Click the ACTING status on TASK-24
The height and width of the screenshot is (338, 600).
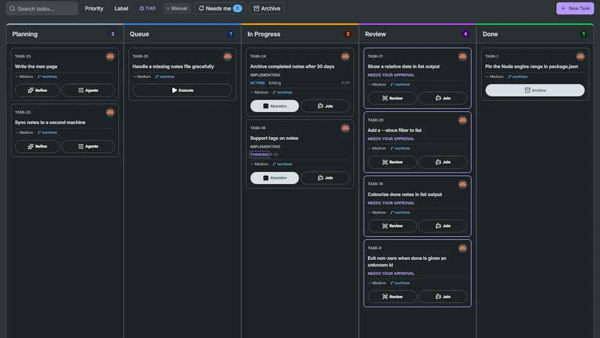click(x=257, y=83)
